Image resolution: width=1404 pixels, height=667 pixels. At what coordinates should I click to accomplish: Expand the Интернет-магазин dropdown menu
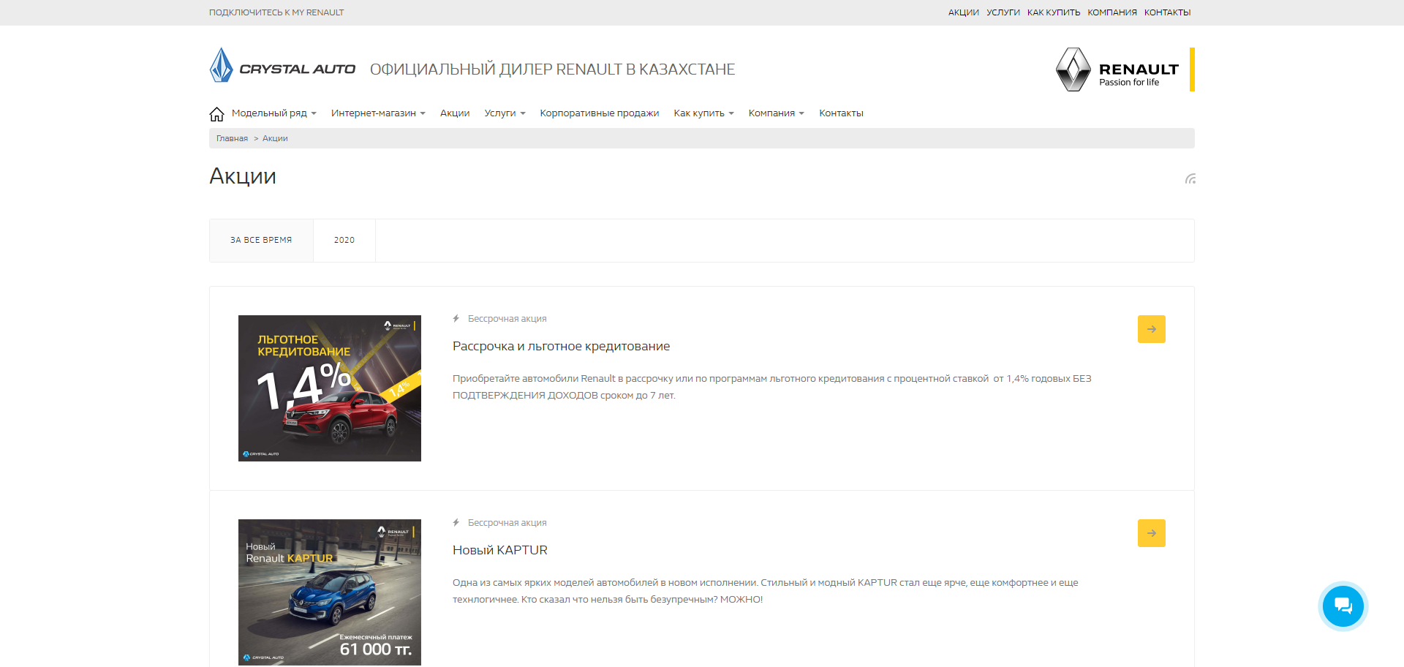(378, 113)
